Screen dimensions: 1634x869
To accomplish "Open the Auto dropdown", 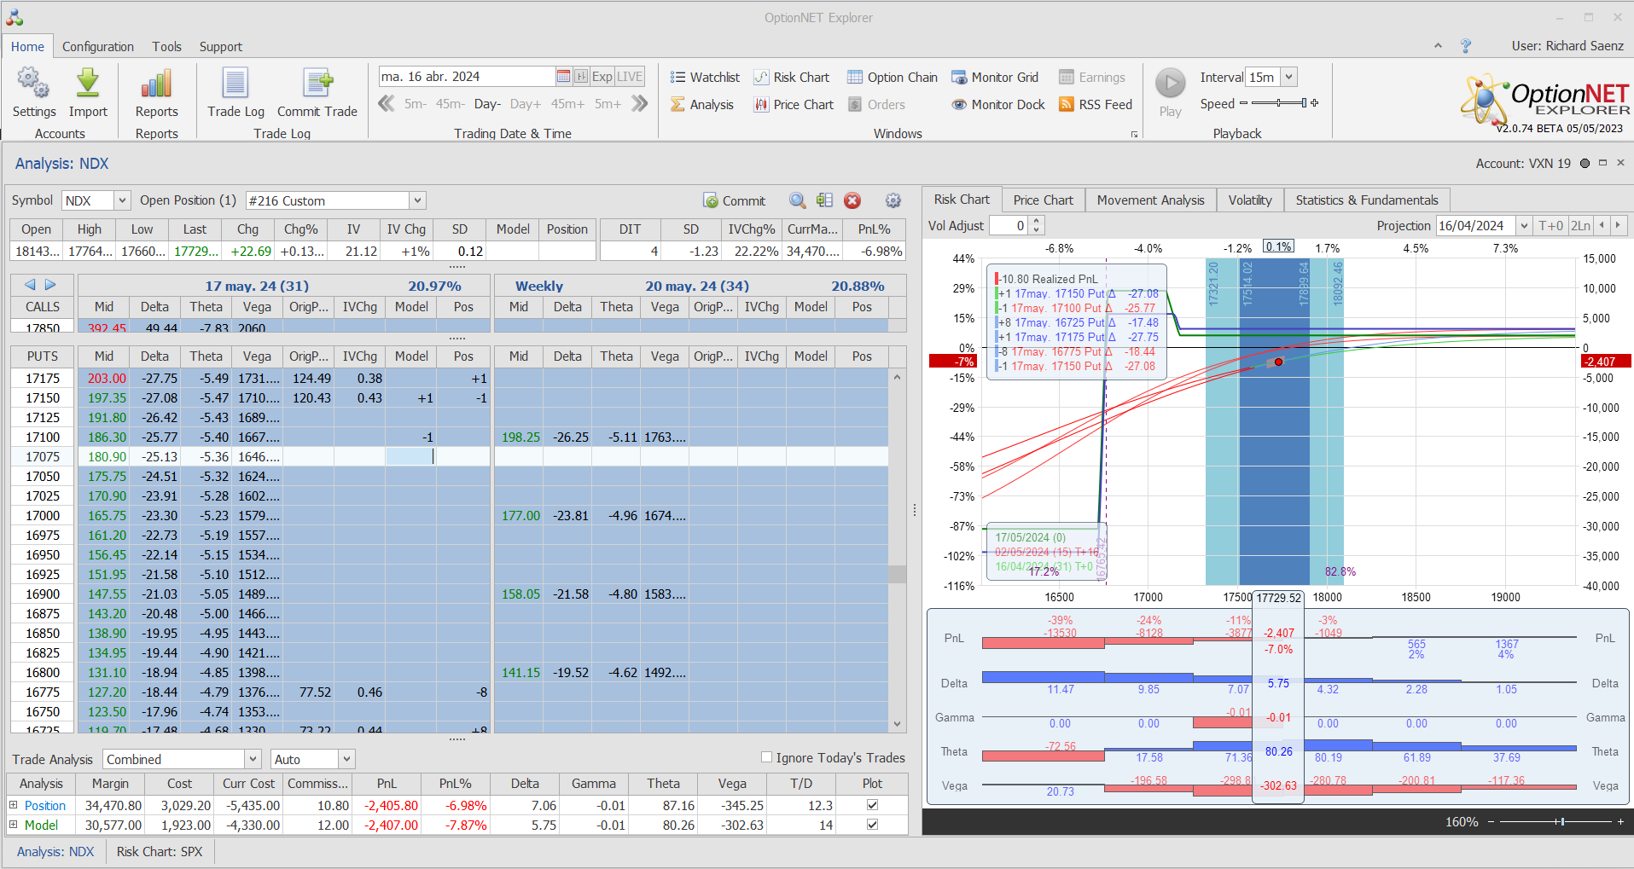I will click(x=346, y=759).
